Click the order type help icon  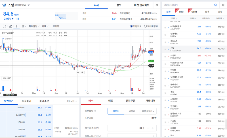click(x=95, y=111)
